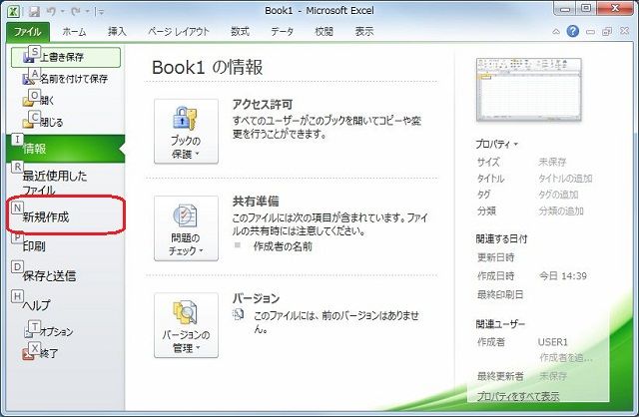
Task: Click the 今日 14:39 creation time value
Action: click(563, 276)
